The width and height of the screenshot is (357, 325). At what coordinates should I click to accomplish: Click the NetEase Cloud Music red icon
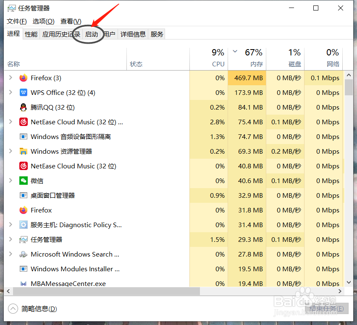(x=24, y=122)
